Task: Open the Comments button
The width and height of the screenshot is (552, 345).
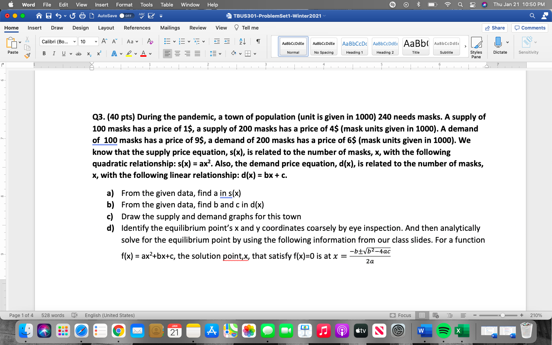Action: coord(530,28)
